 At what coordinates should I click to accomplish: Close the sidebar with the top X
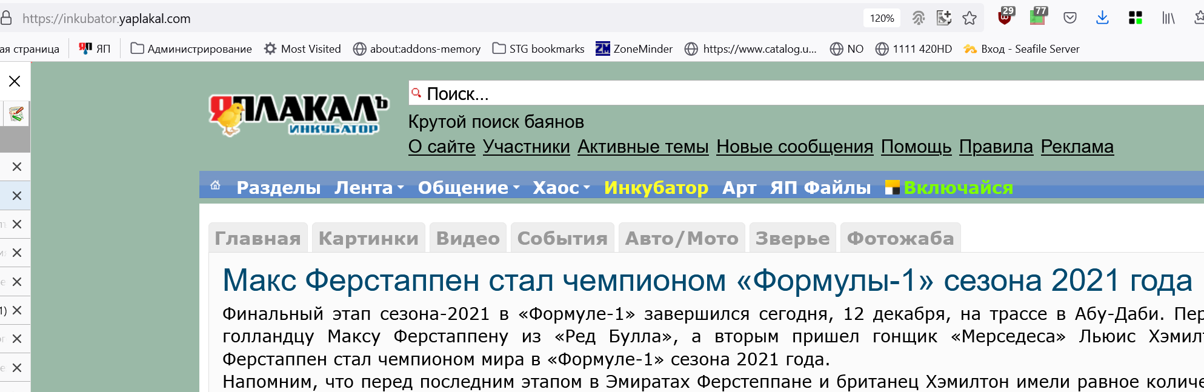tap(15, 81)
